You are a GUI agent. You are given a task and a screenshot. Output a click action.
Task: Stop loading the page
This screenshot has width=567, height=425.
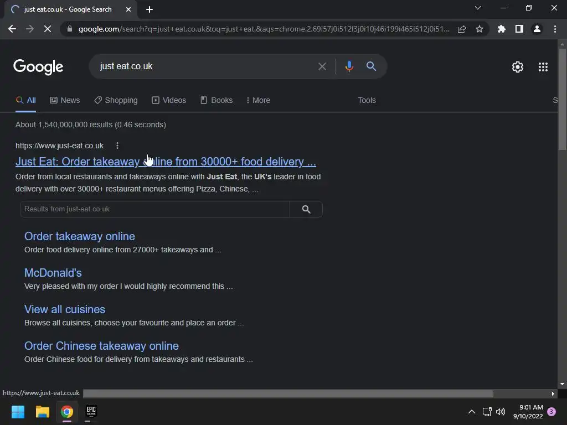(x=48, y=29)
